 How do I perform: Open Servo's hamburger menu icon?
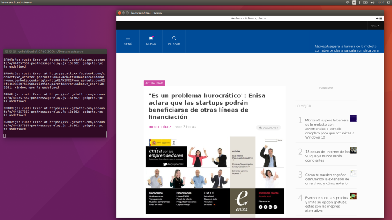(380, 18)
